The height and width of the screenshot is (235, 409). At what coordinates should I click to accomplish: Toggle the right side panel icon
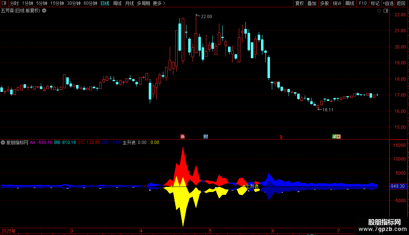tap(386, 11)
